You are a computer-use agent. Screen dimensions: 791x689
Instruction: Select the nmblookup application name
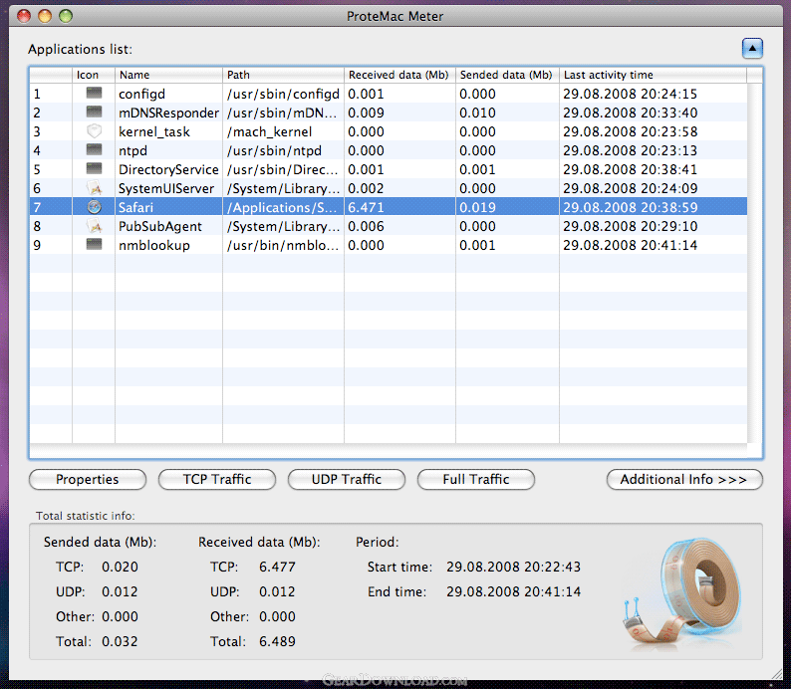coord(153,246)
